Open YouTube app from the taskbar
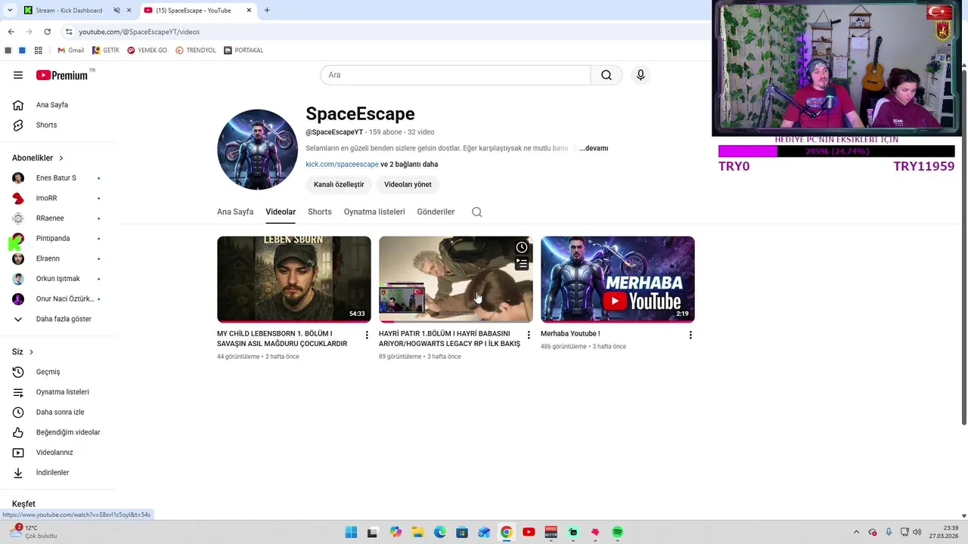The image size is (968, 544). 529,533
